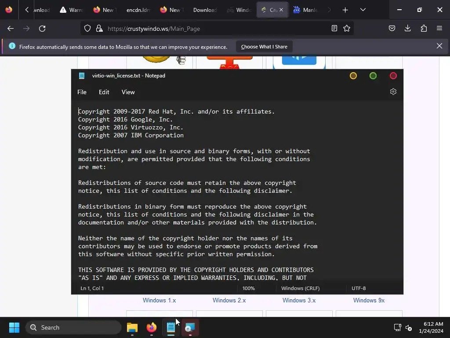The image size is (450, 338).
Task: Open the extensions puzzle icon
Action: (x=424, y=28)
